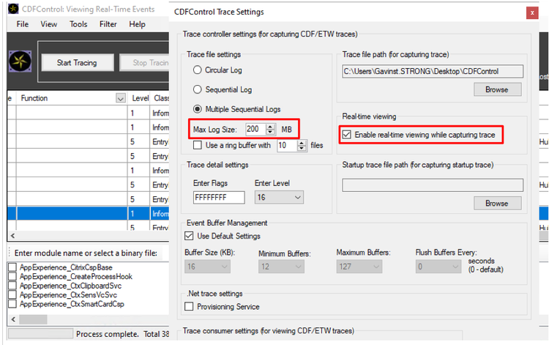Check AppExperience_CtxSensVcSvc module

point(12,294)
